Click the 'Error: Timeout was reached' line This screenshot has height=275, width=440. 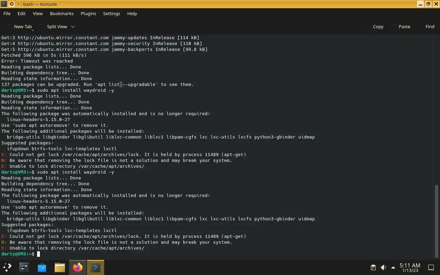pos(37,61)
